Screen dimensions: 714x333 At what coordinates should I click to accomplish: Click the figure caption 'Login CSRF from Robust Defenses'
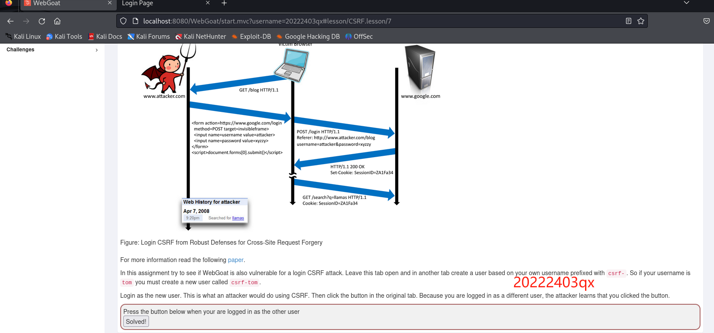click(221, 242)
